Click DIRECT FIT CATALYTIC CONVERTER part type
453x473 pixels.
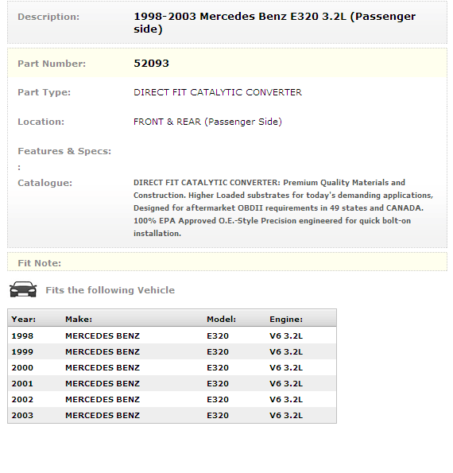click(218, 92)
